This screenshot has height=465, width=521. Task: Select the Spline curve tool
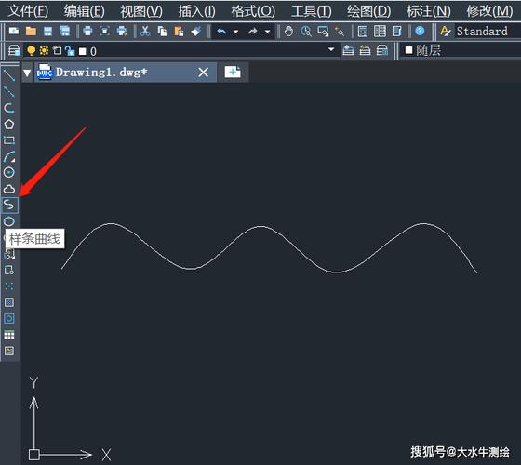10,205
